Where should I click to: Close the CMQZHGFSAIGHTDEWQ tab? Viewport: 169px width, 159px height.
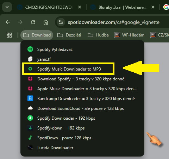[x=80, y=7]
